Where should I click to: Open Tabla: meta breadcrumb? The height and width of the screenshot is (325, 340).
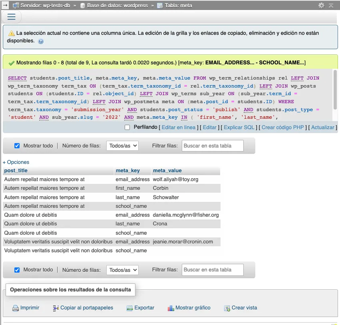tap(178, 6)
